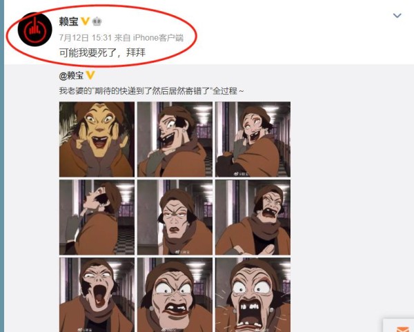Open the 赖宝 username link at top
This screenshot has height=332, width=414.
[x=68, y=21]
